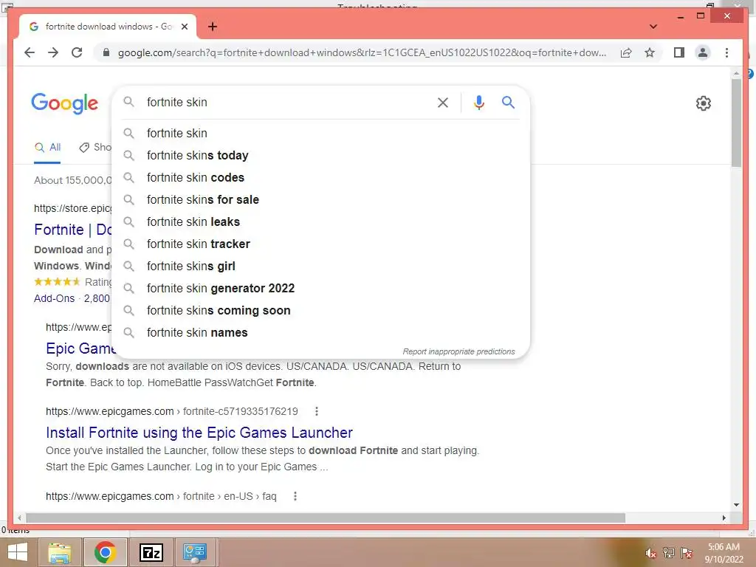Follow the Add-Ons sitelink

(54, 298)
